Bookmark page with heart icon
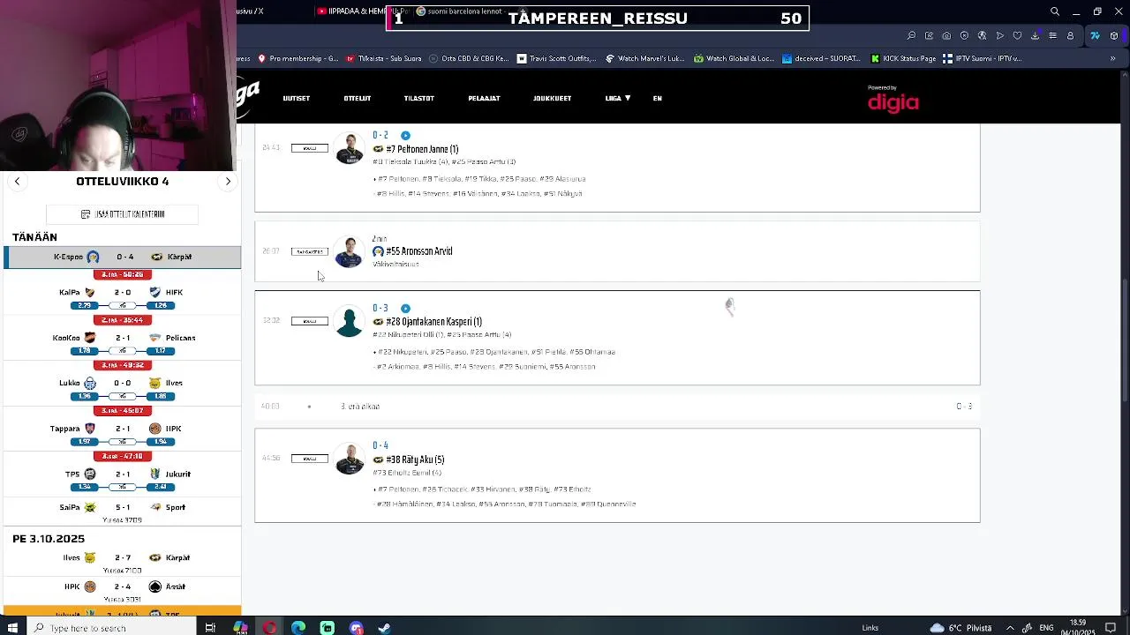 click(1017, 35)
